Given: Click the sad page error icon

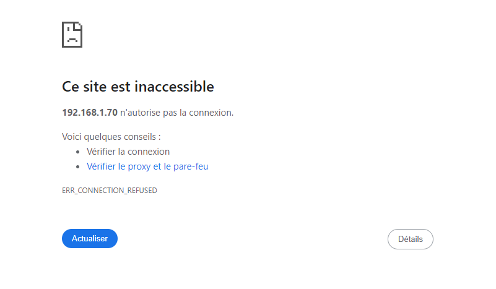Looking at the screenshot, I should click(72, 35).
